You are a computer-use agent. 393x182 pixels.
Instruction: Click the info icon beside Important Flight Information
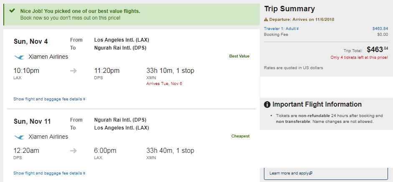click(x=267, y=105)
